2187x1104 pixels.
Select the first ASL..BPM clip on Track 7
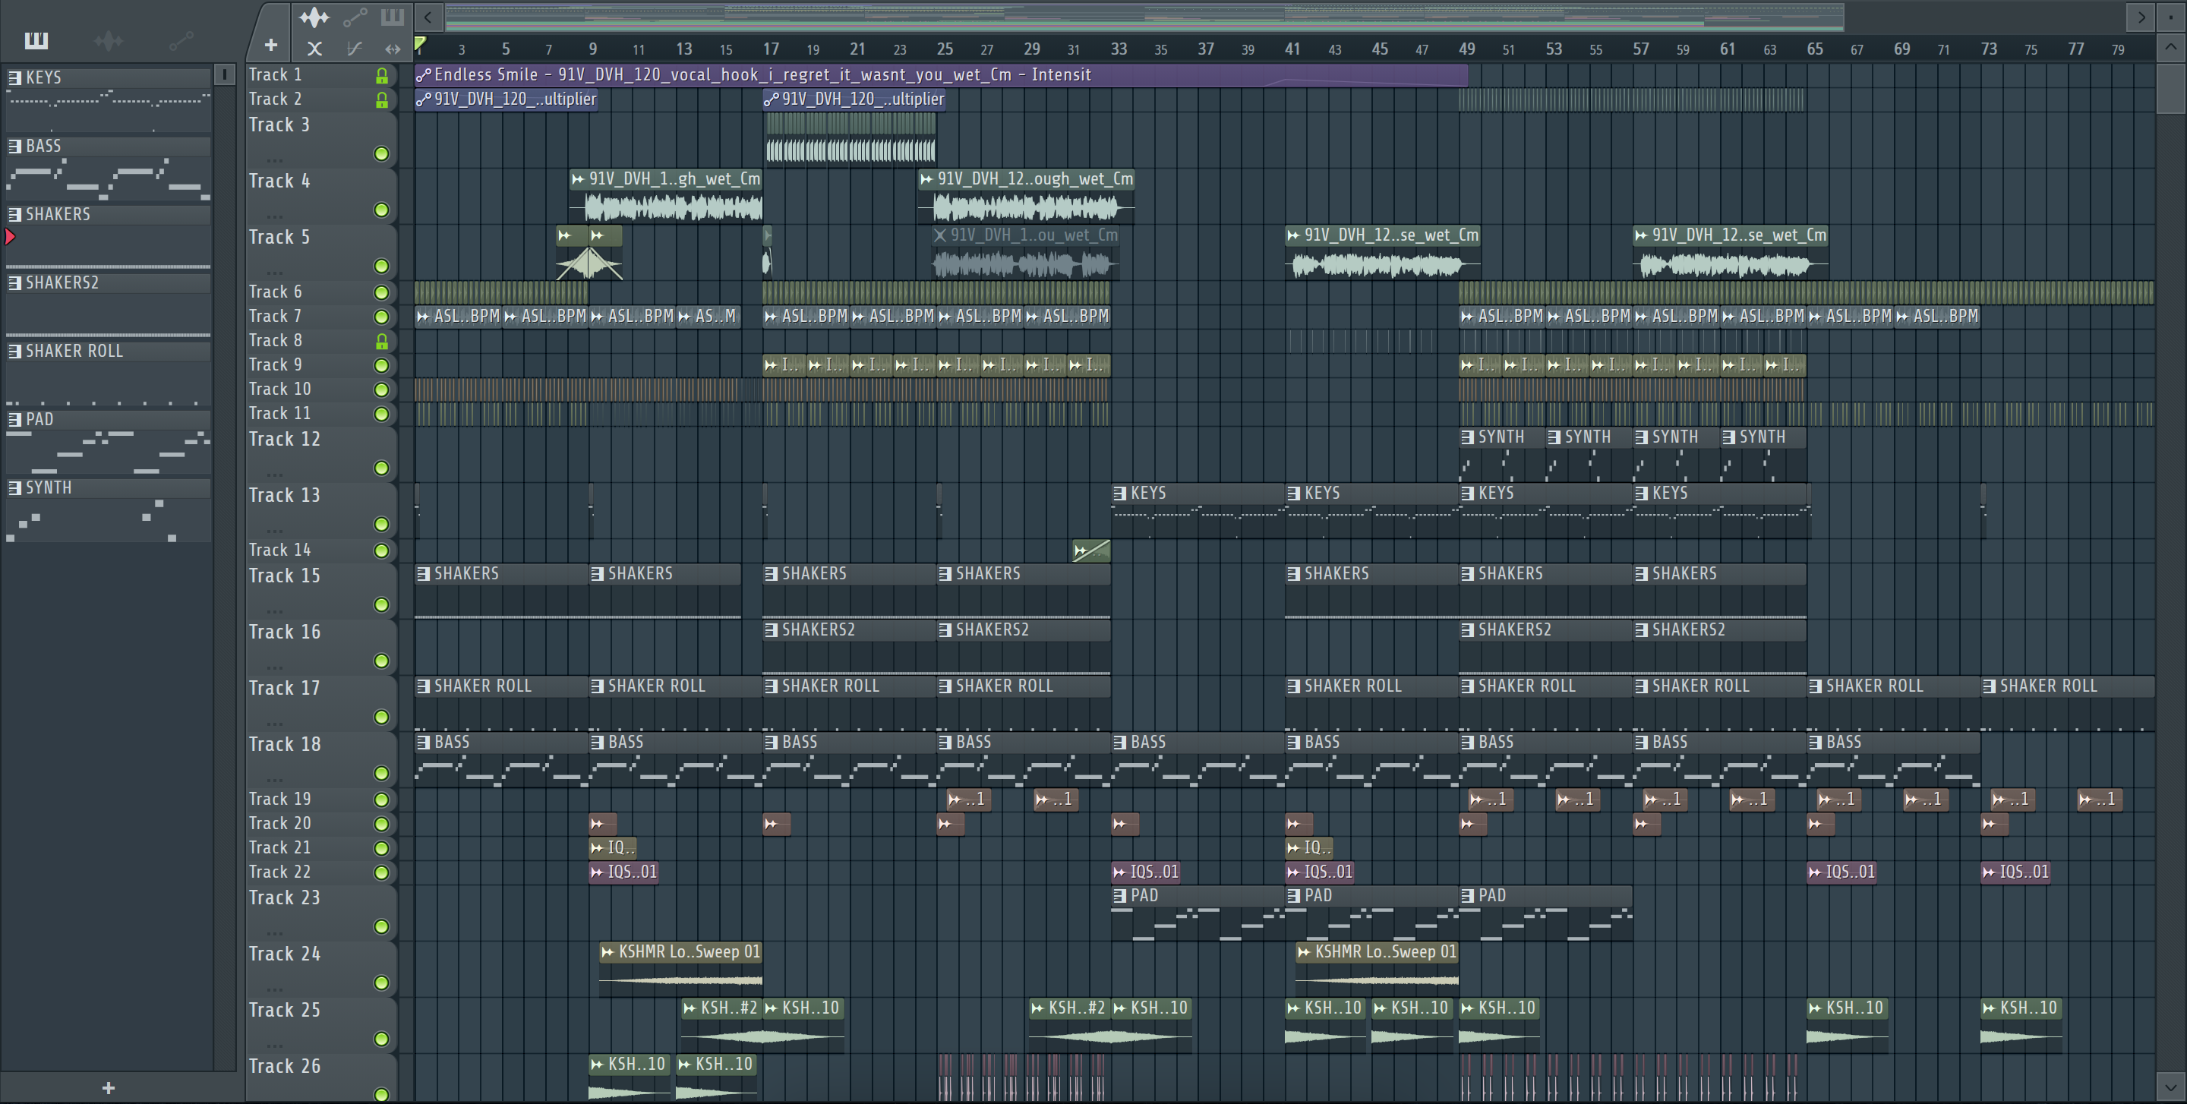coord(459,317)
